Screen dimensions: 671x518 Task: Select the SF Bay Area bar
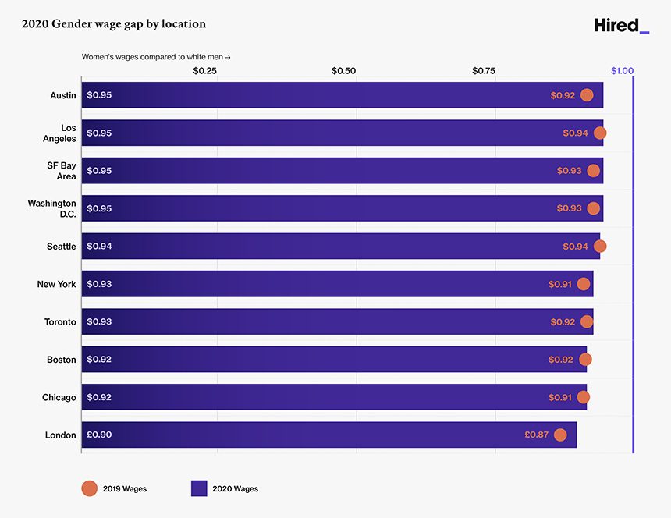[x=335, y=171]
